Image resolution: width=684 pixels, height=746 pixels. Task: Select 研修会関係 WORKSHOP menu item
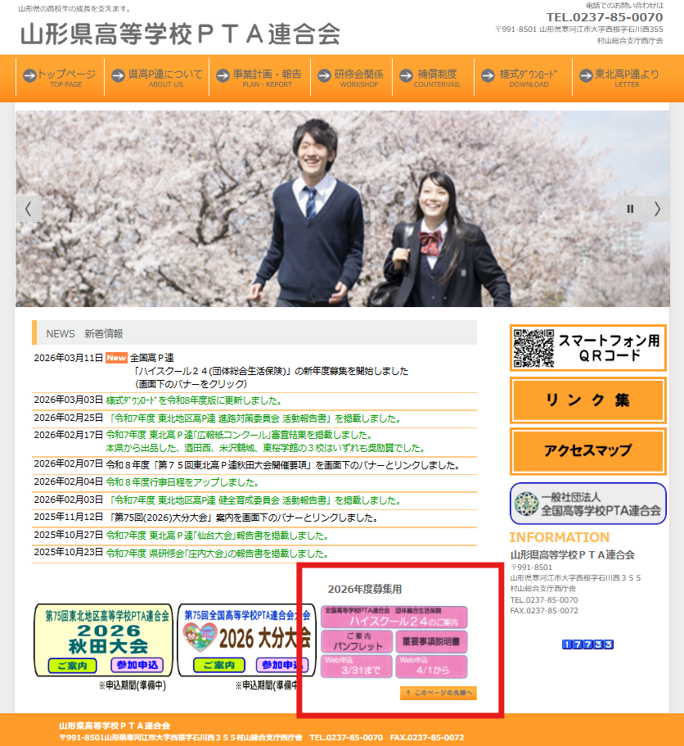tap(350, 78)
